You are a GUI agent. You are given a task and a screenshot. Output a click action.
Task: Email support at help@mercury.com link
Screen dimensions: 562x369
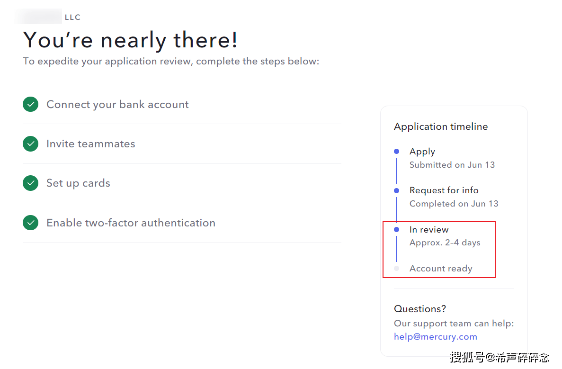(435, 337)
